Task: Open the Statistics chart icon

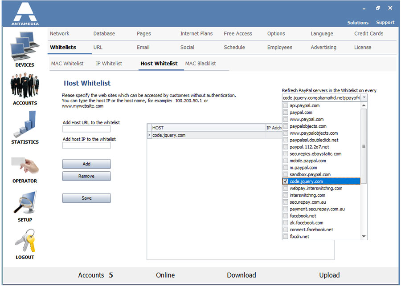Action: click(x=25, y=125)
